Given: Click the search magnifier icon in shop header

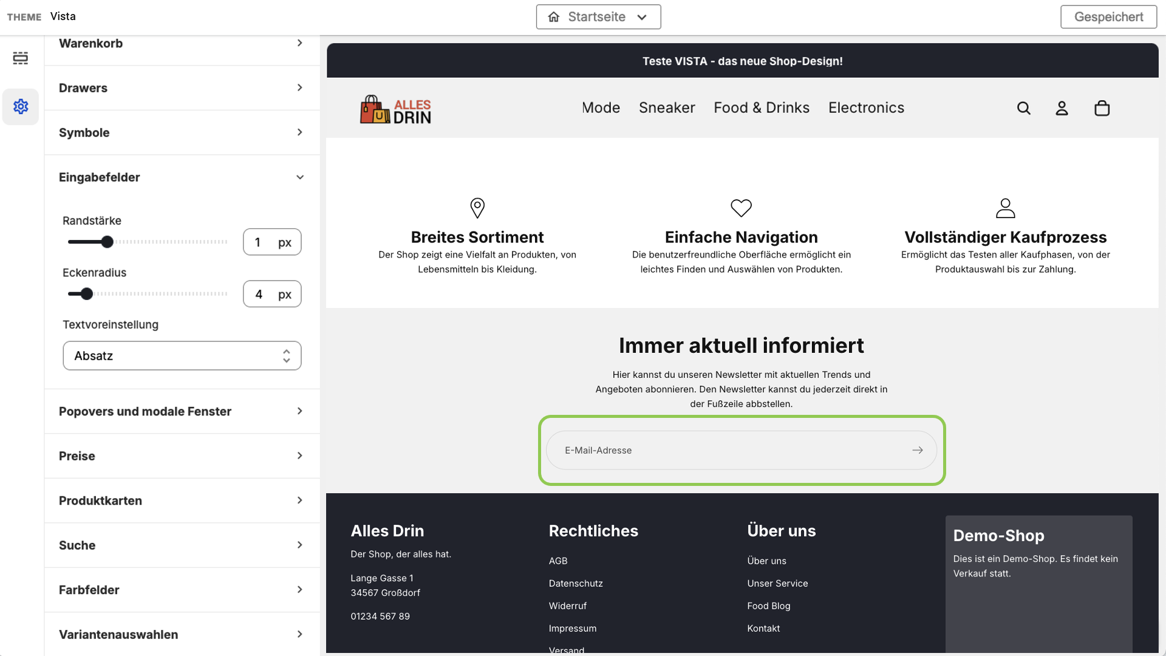Looking at the screenshot, I should click(1024, 108).
